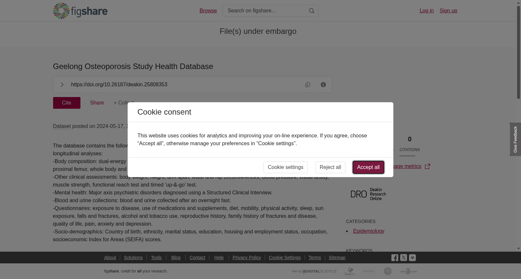Open the Vimeo icon in footer
Viewport: 521px width, 279px height.
point(412,258)
